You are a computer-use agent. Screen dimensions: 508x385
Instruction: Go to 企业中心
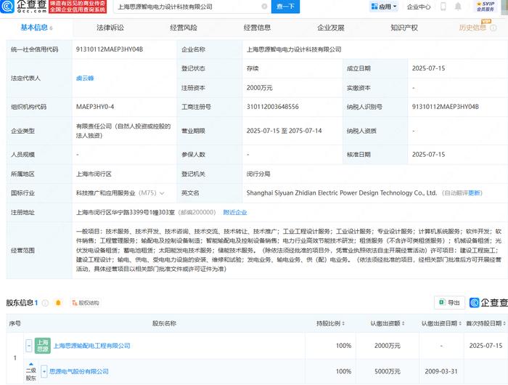[x=419, y=7]
